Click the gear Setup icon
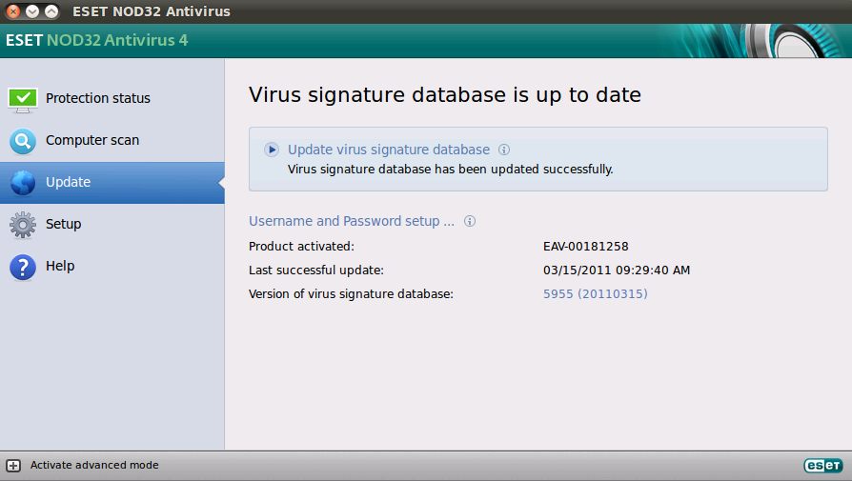Screen dimensions: 852x481 (x=23, y=225)
